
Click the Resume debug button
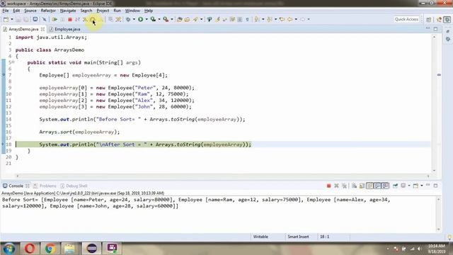coord(55,19)
